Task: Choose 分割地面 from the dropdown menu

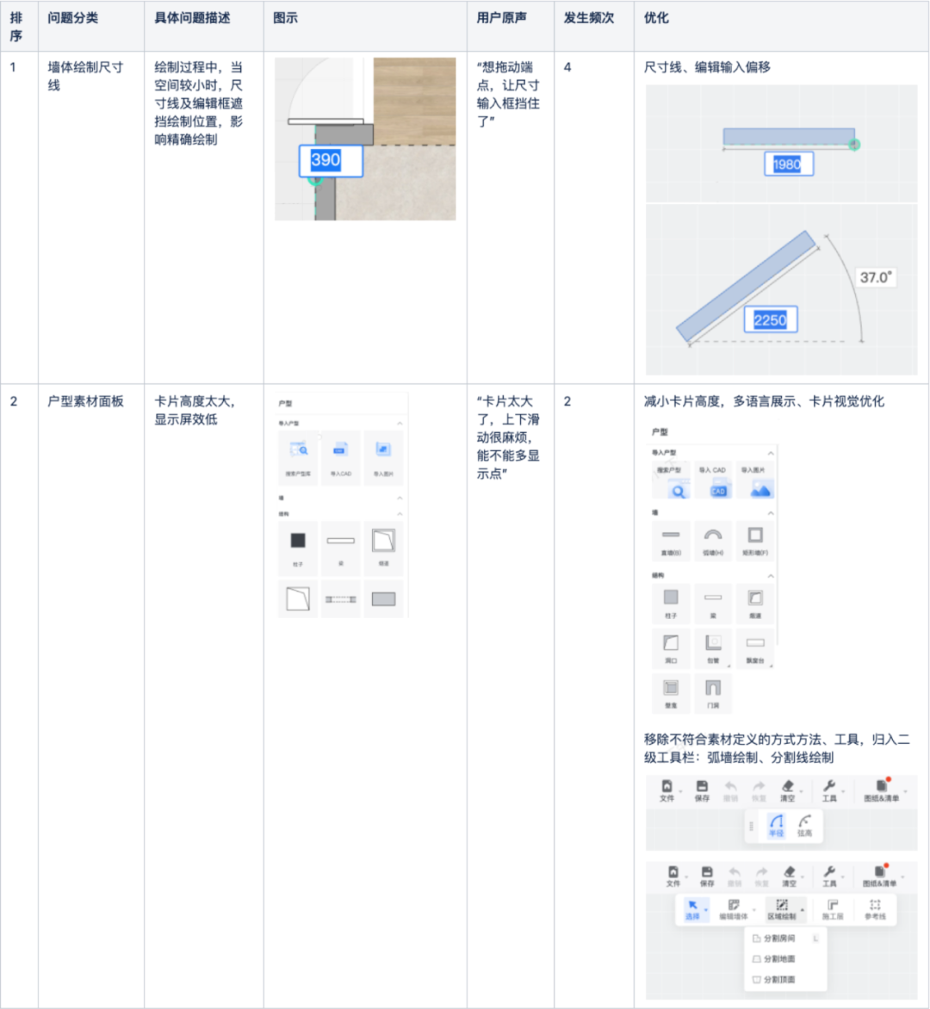Action: click(784, 959)
